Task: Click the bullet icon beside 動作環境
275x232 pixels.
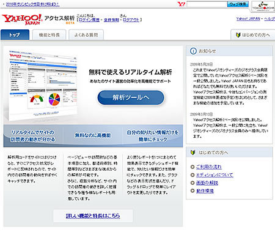Action: click(193, 191)
